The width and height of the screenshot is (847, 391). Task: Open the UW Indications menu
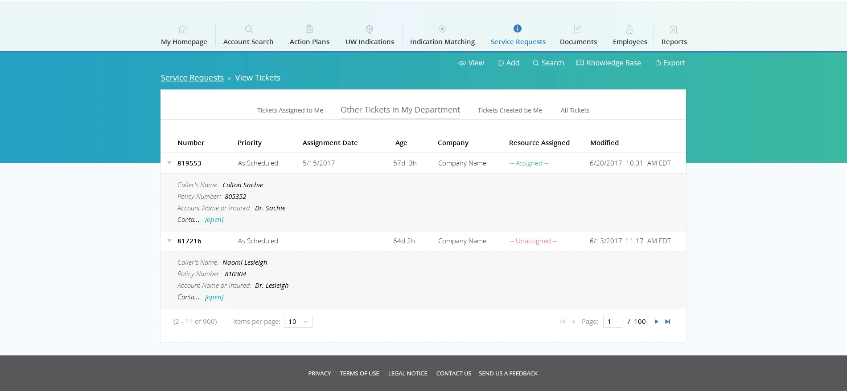coord(370,42)
